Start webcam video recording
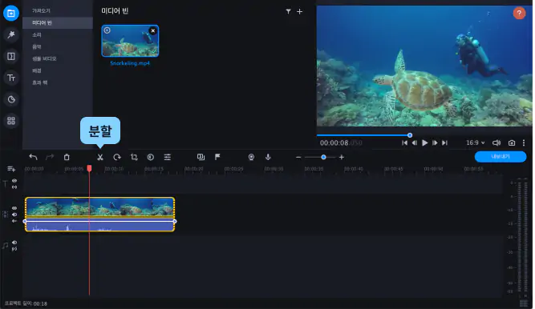 tap(251, 157)
